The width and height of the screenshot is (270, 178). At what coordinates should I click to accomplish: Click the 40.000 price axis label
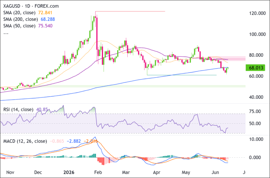click(x=256, y=97)
